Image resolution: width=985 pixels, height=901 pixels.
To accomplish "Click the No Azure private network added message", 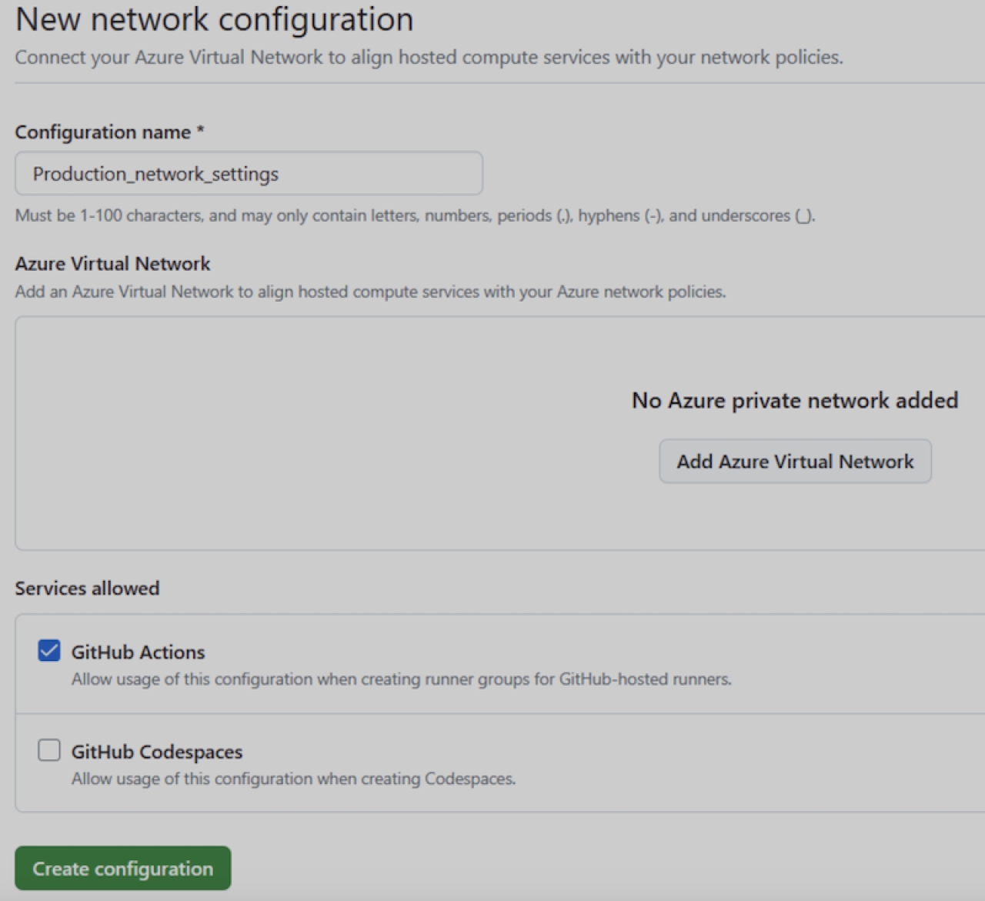I will pyautogui.click(x=794, y=401).
